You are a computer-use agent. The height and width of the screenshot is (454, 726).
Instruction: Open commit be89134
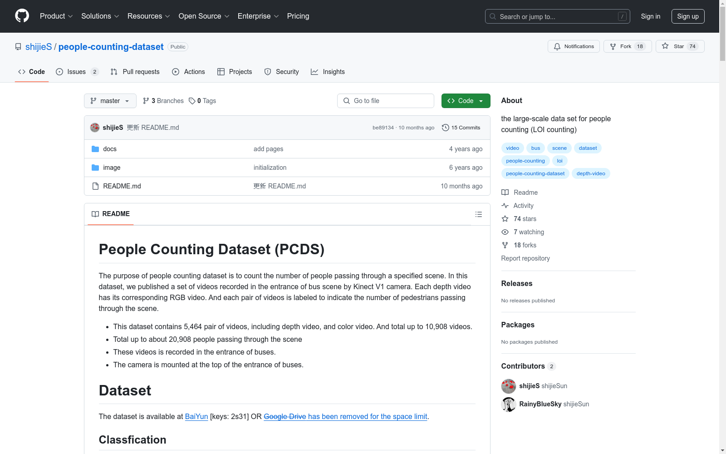click(x=383, y=128)
